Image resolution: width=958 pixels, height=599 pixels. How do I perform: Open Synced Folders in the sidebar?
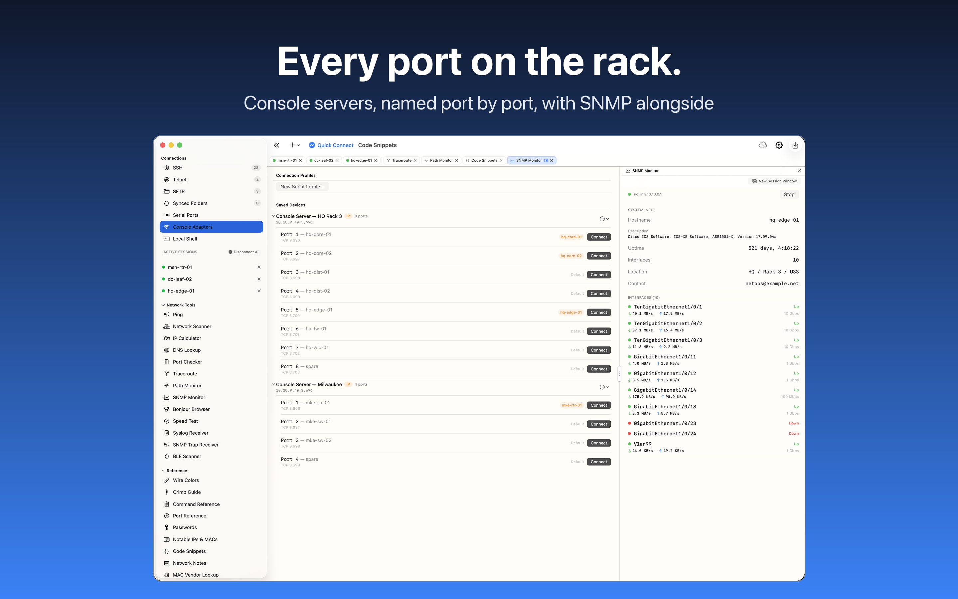coord(212,203)
